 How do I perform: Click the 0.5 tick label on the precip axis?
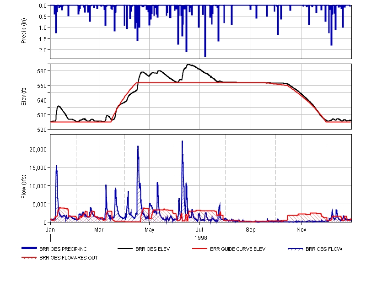43,16
